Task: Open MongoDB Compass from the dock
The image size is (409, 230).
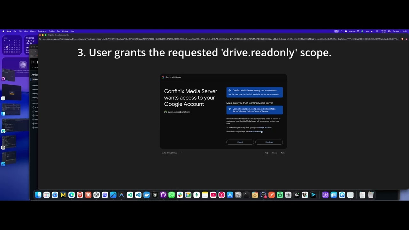Action: [197, 195]
